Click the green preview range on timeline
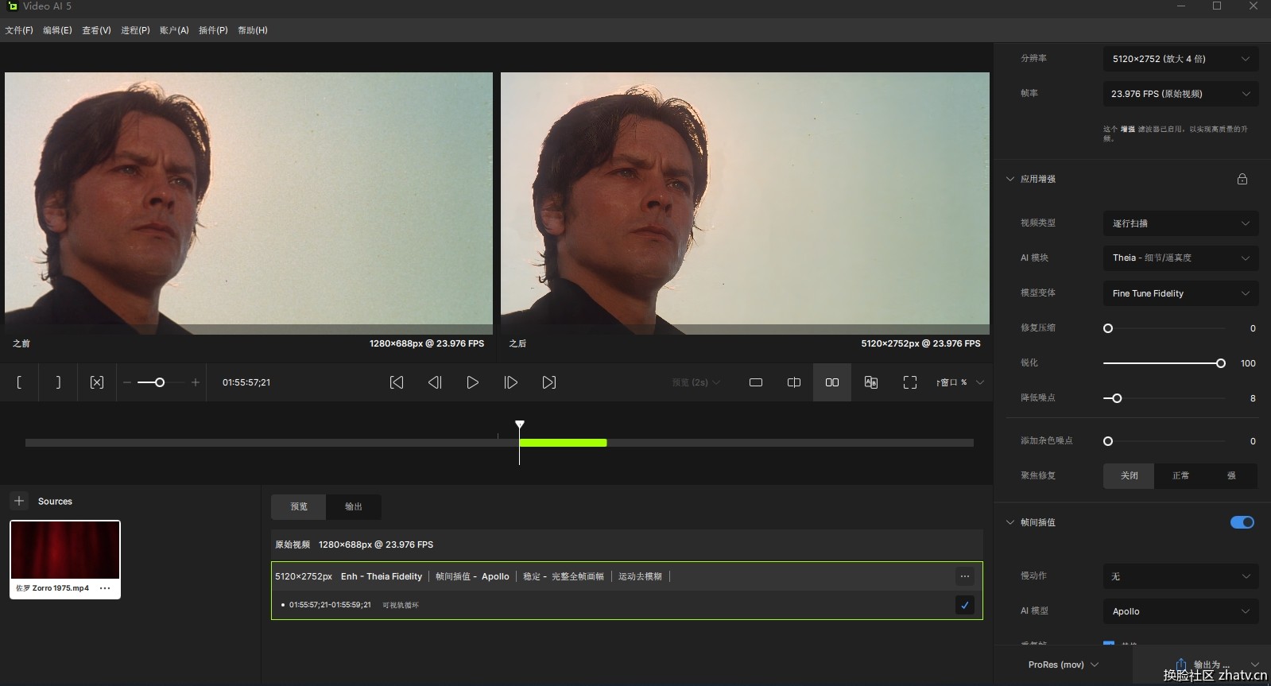The height and width of the screenshot is (686, 1271). (564, 443)
